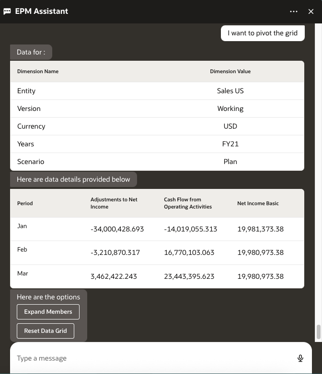Select the Jan period row
322x374 pixels.
tap(22, 226)
